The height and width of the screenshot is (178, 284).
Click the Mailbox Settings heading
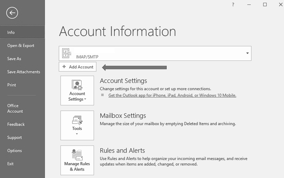123,116
